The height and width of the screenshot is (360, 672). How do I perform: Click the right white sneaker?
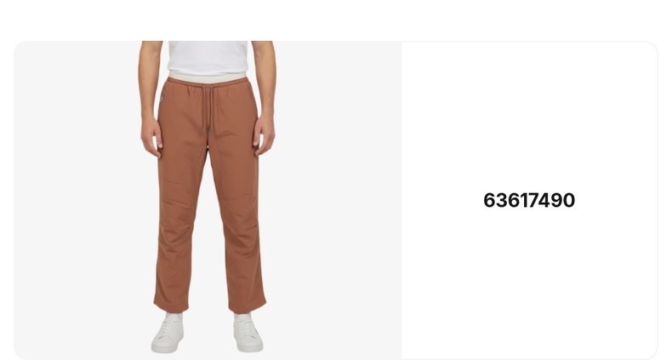pos(248,333)
